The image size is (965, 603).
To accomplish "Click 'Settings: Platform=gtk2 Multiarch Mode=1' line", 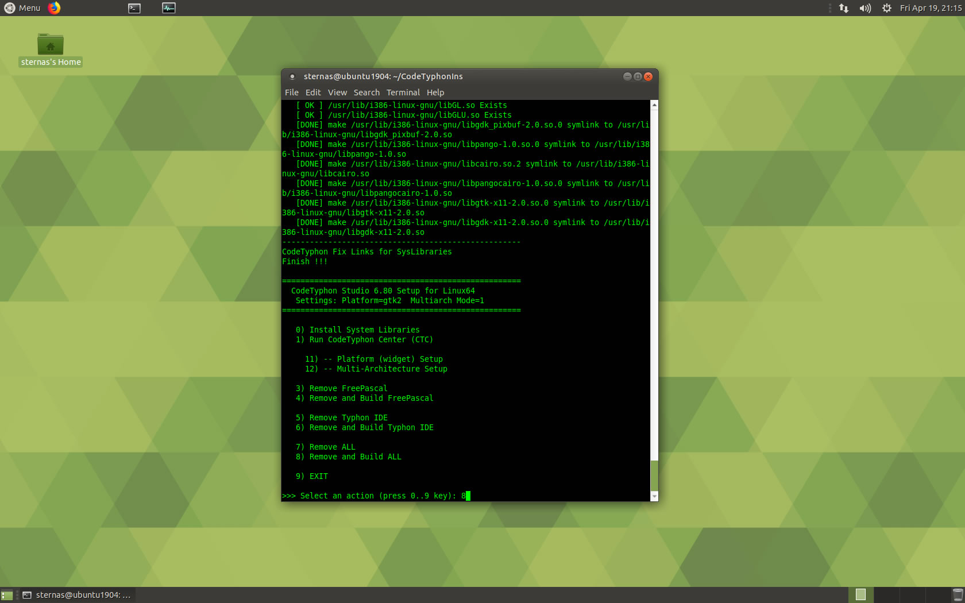I will (390, 301).
